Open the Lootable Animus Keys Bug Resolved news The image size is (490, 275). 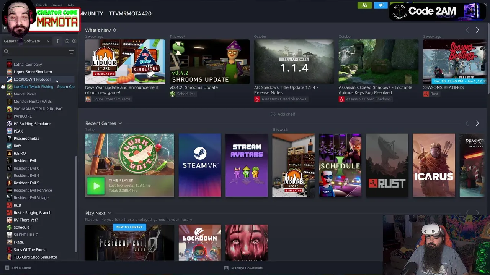(x=378, y=62)
